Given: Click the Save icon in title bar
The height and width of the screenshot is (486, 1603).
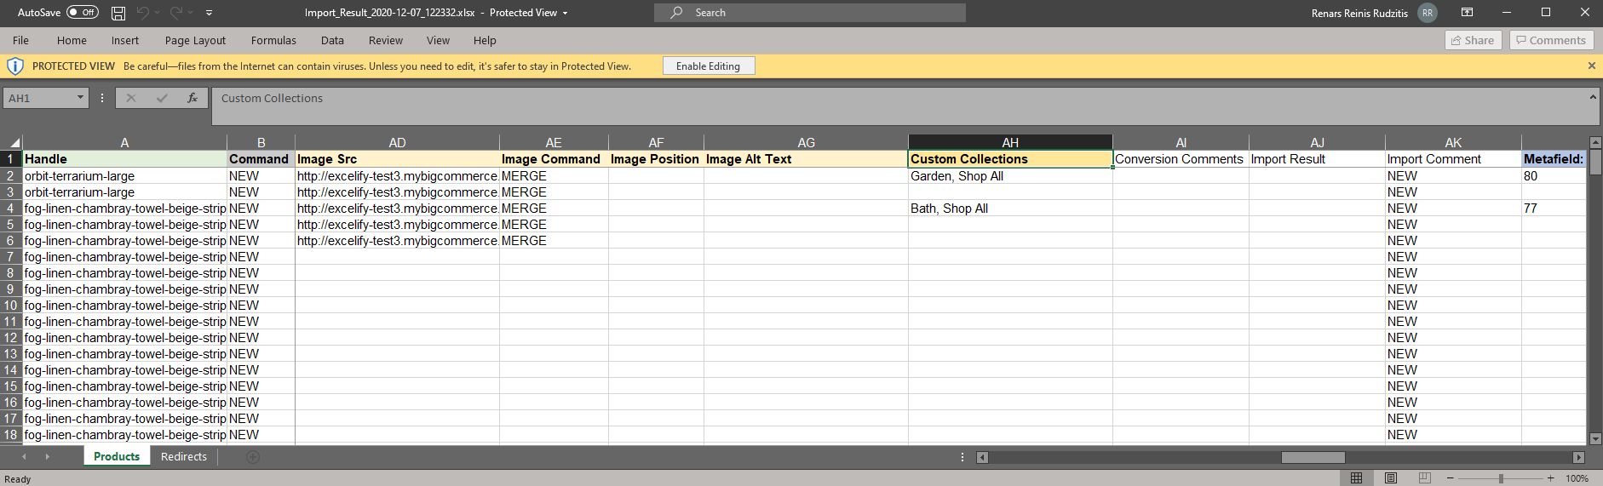Looking at the screenshot, I should 118,13.
